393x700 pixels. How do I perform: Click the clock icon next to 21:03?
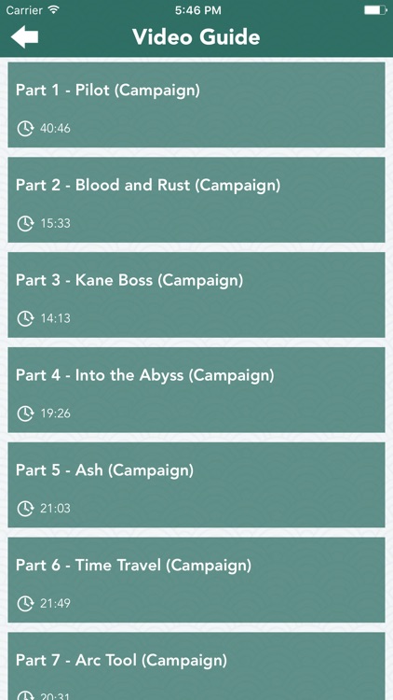(25, 508)
